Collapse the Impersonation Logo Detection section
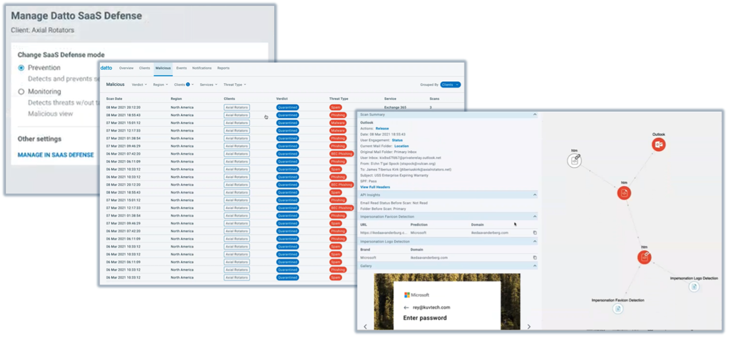The height and width of the screenshot is (338, 729). (534, 241)
